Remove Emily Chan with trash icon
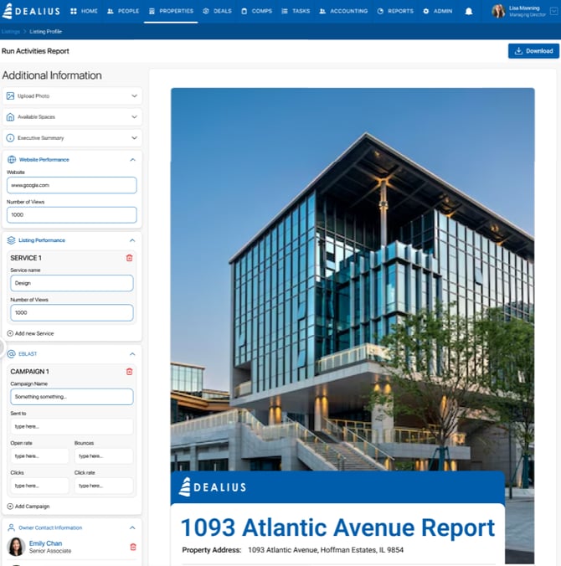This screenshot has height=566, width=561. 133,547
